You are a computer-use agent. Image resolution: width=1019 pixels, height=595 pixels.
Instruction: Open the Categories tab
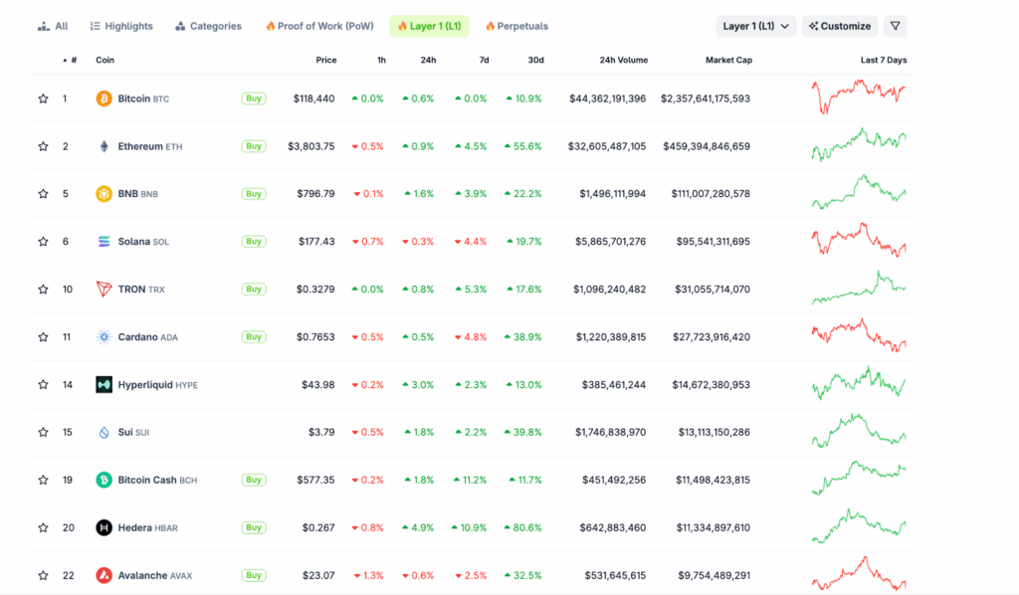(x=209, y=26)
